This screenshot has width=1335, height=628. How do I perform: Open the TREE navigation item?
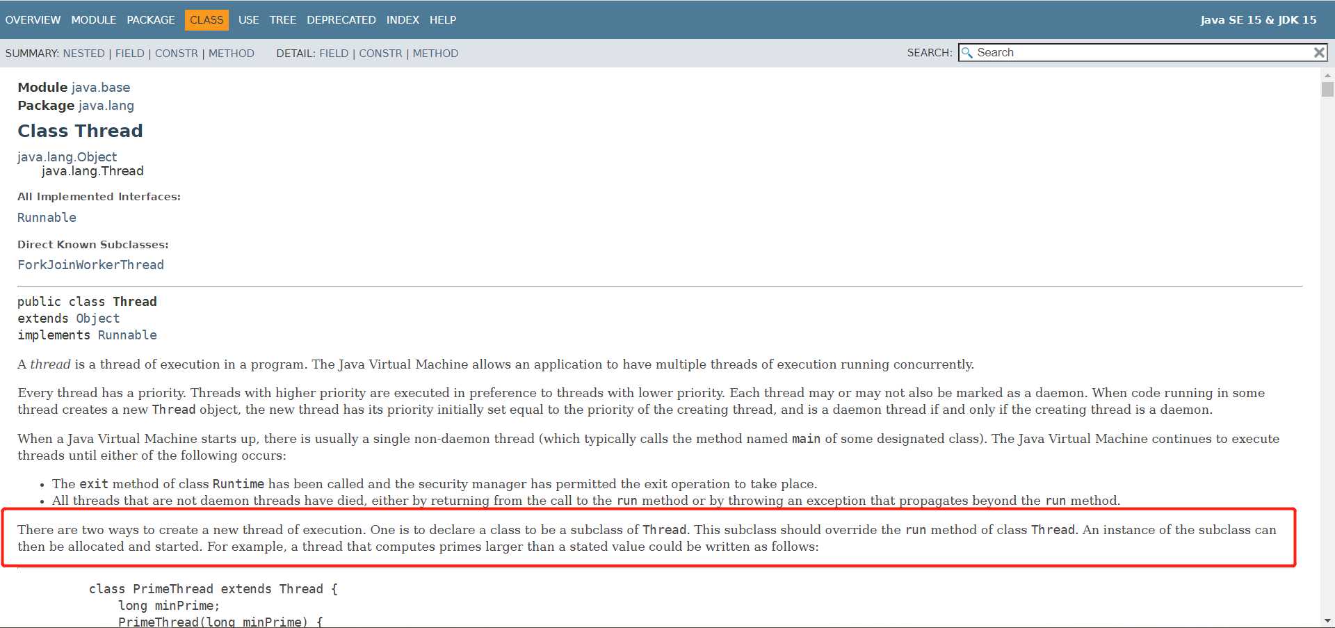[x=283, y=20]
